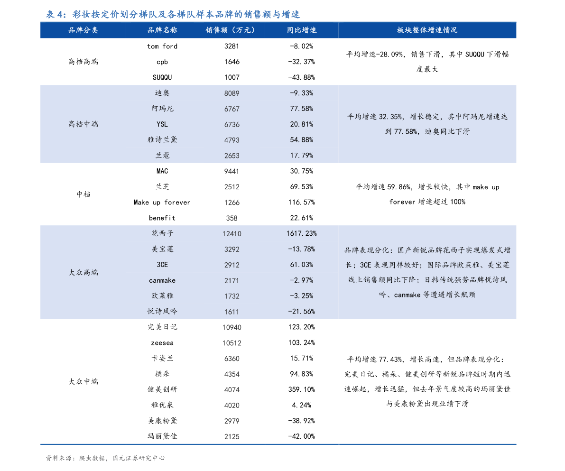This screenshot has height=471, width=565.
Task: Click the 美康粉黛 brand cell
Action: click(x=162, y=421)
